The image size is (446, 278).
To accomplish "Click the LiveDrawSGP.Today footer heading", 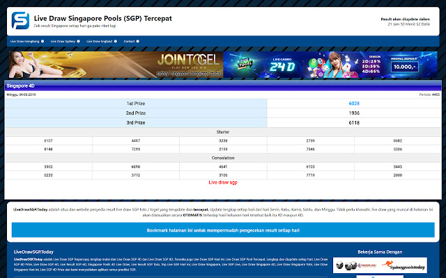I will [x=33, y=252].
